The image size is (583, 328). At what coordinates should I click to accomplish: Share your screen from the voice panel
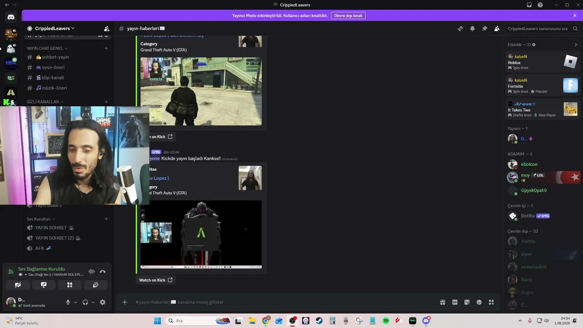pos(44,285)
